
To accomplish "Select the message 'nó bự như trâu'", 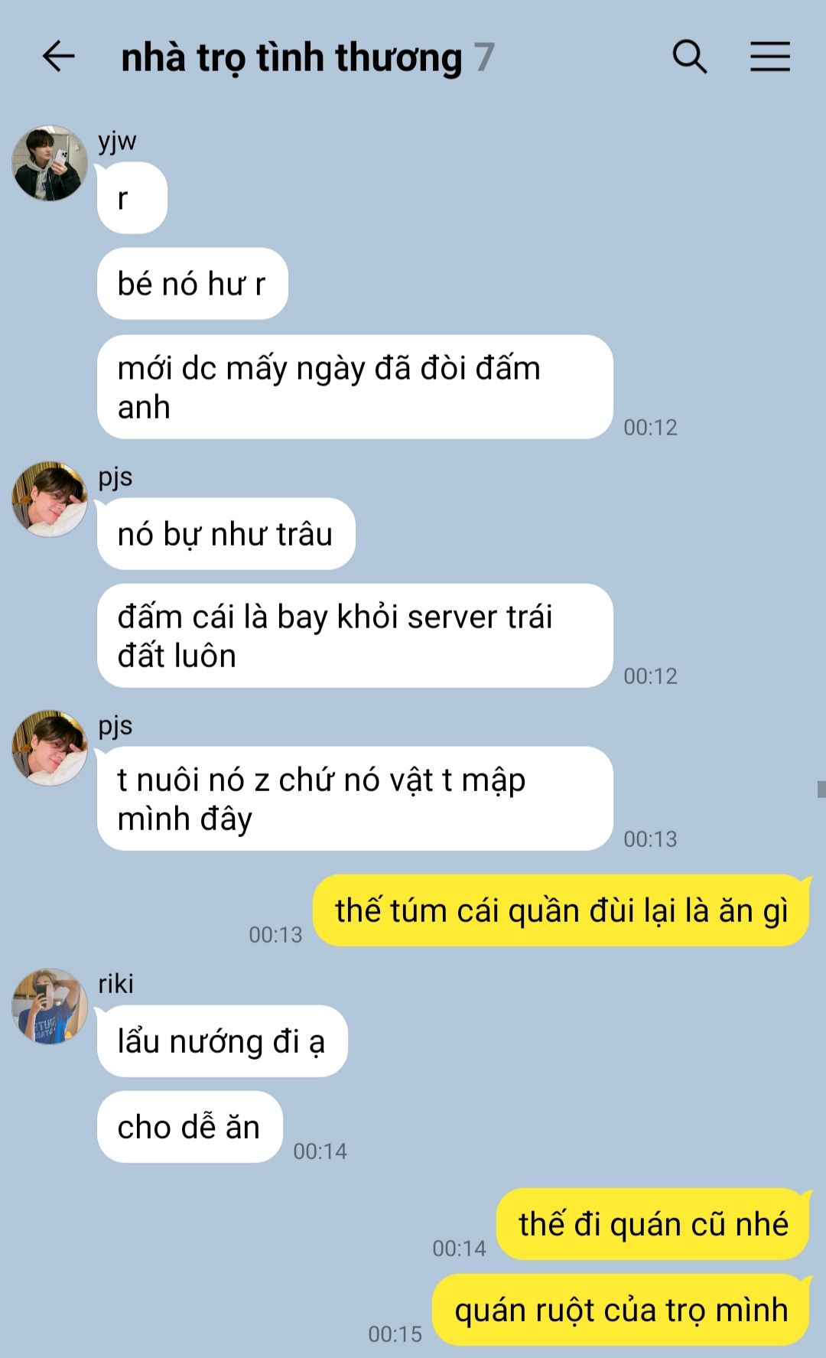I will click(x=226, y=534).
